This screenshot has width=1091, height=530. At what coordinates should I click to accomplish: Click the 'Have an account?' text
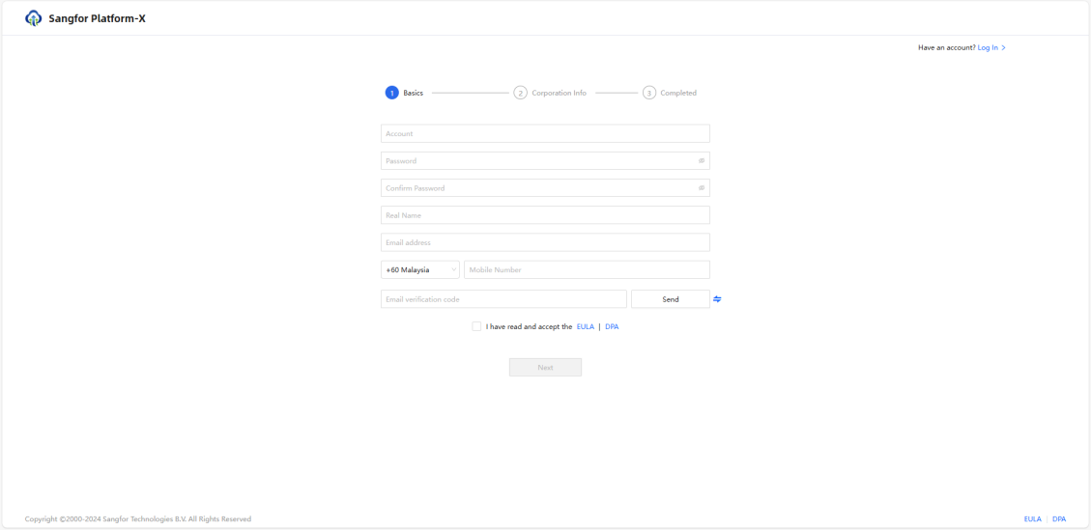(x=946, y=48)
